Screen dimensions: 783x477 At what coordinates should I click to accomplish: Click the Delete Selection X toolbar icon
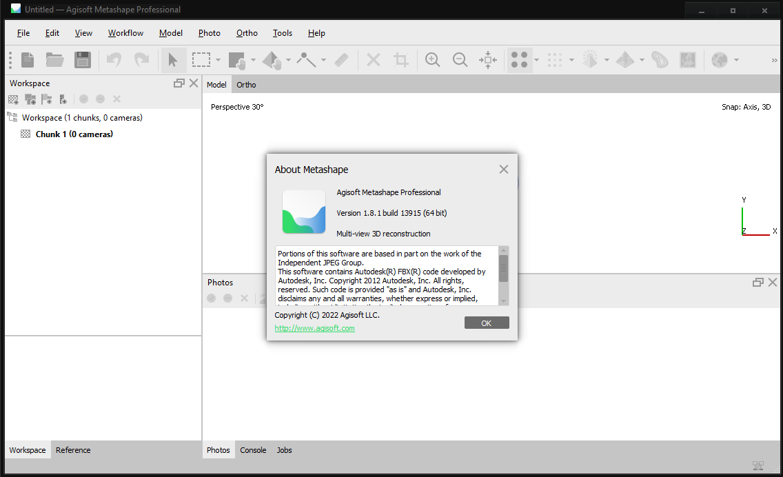tap(373, 60)
